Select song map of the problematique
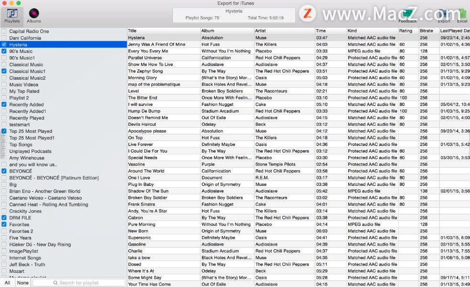 click(x=154, y=84)
